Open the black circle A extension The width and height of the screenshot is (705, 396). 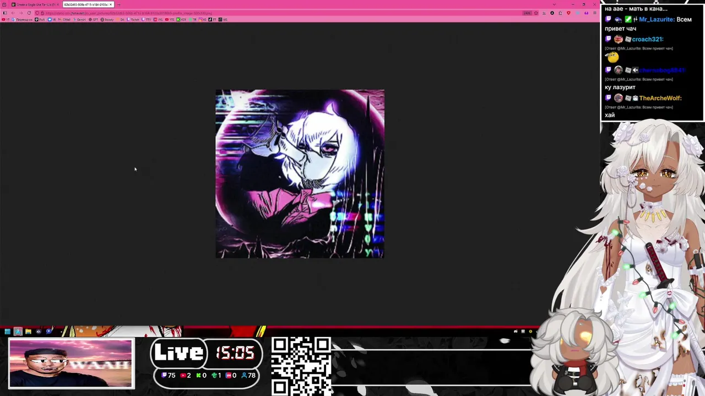[x=552, y=13]
